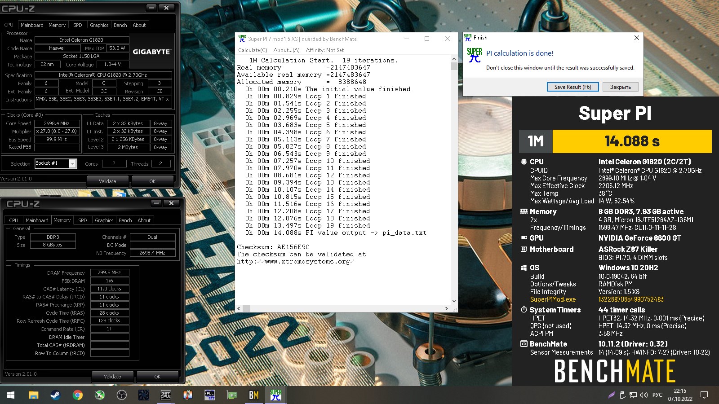Screen dimensions: 719x404
Task: Open Socket #1 selection dropdown in CPU-Z
Action: coord(72,164)
